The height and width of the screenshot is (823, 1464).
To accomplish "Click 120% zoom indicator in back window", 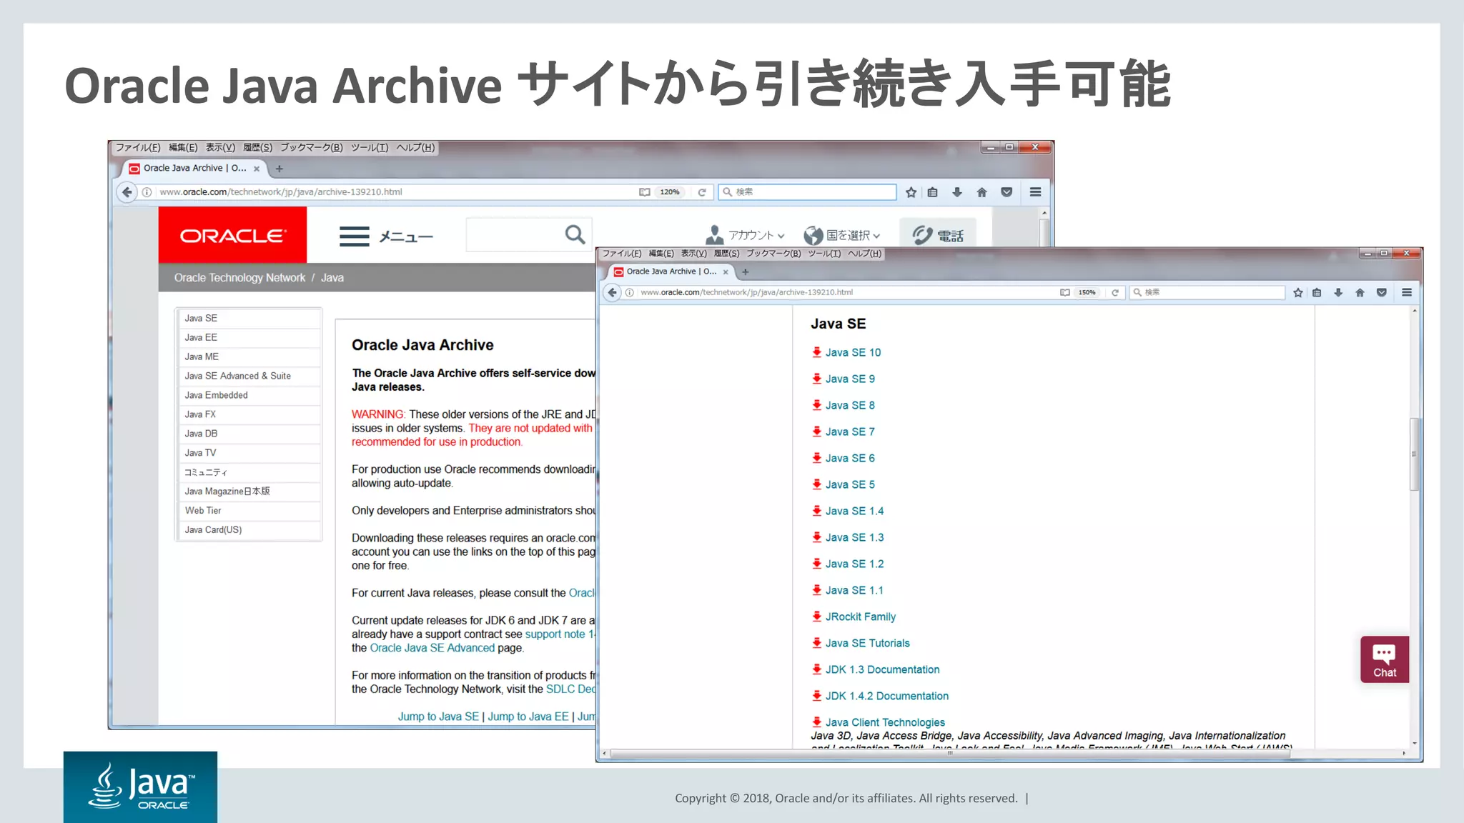I will (x=670, y=192).
